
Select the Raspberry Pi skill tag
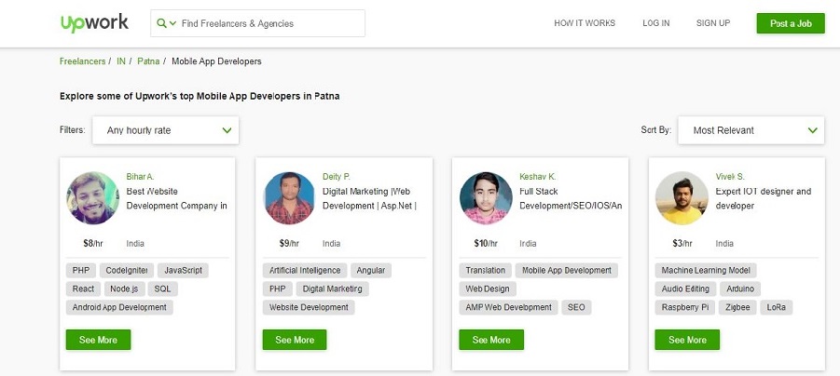pyautogui.click(x=684, y=307)
